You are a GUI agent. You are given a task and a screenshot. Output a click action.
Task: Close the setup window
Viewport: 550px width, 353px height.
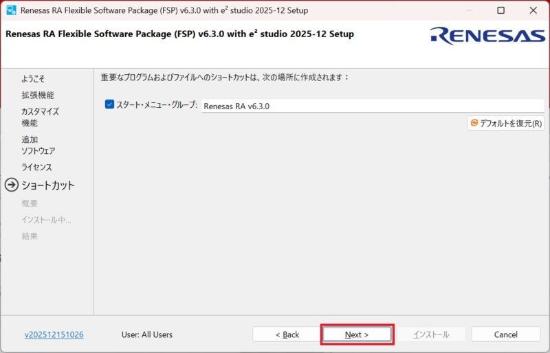tap(533, 10)
